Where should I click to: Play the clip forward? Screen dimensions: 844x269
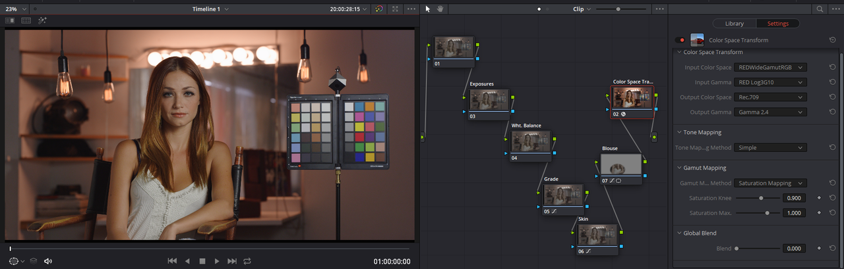[217, 261]
